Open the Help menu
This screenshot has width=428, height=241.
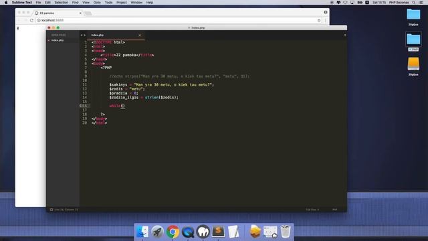tap(150, 3)
